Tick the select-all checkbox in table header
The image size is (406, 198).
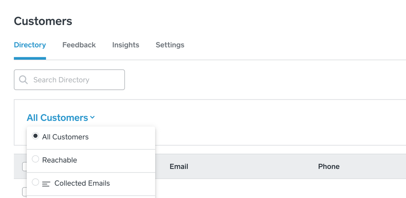(24, 166)
